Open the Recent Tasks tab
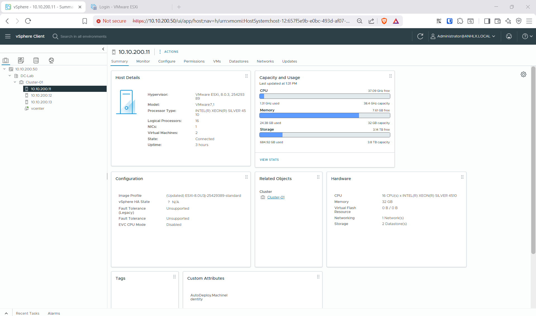The height and width of the screenshot is (316, 536). [28, 313]
